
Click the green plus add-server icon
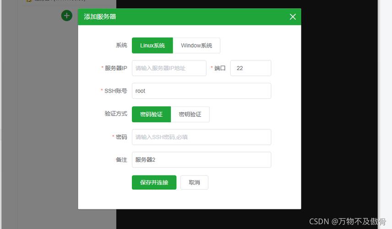tap(67, 16)
